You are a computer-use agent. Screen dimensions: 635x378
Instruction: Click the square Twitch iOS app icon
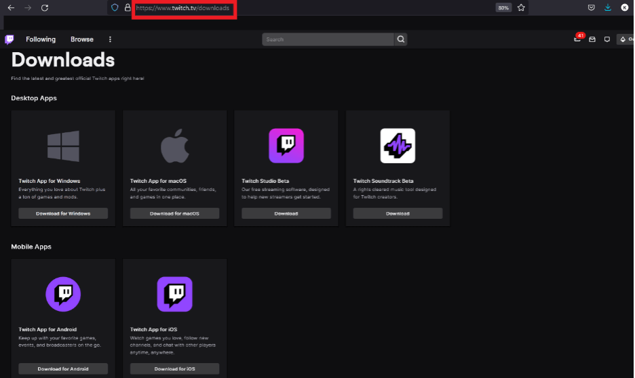(174, 294)
